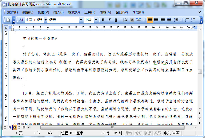Toggle 录制 macro recording in status bar
The image size is (205, 138).
pos(129,133)
